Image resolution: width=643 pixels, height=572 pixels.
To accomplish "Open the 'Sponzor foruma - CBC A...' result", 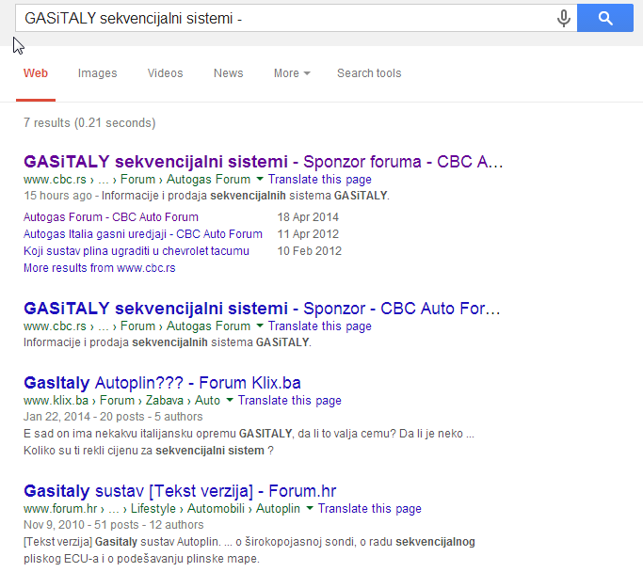I will click(264, 162).
